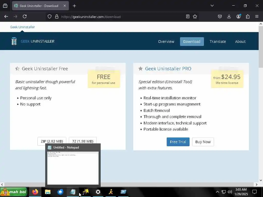Click the Free Trial button
263x197 pixels.
[x=178, y=142]
